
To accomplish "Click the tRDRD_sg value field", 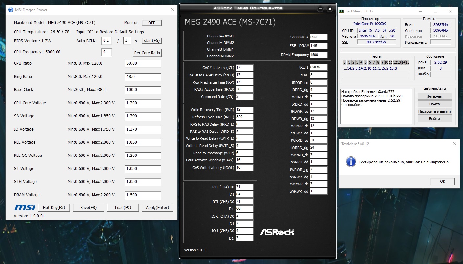I will [318, 82].
